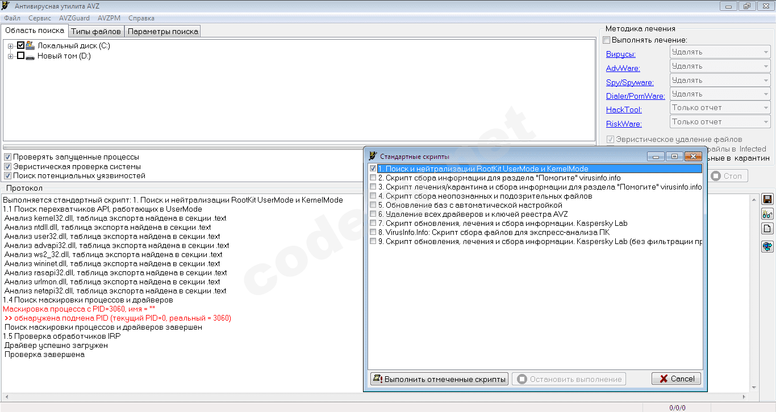Viewport: 776px width, 412px height.
Task: Toggle Эвристическая проверка системы checkbox
Action: [7, 167]
